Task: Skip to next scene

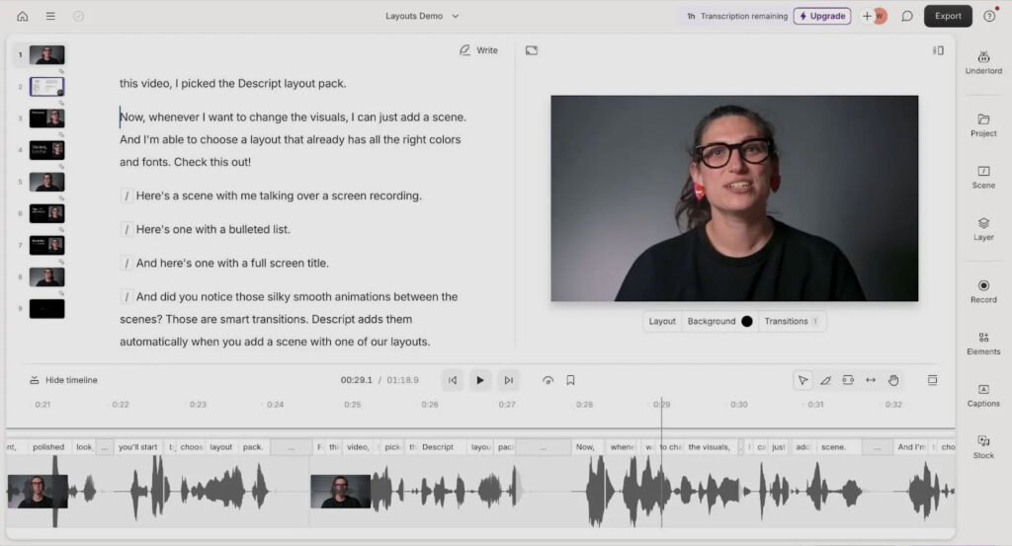Action: click(x=509, y=380)
